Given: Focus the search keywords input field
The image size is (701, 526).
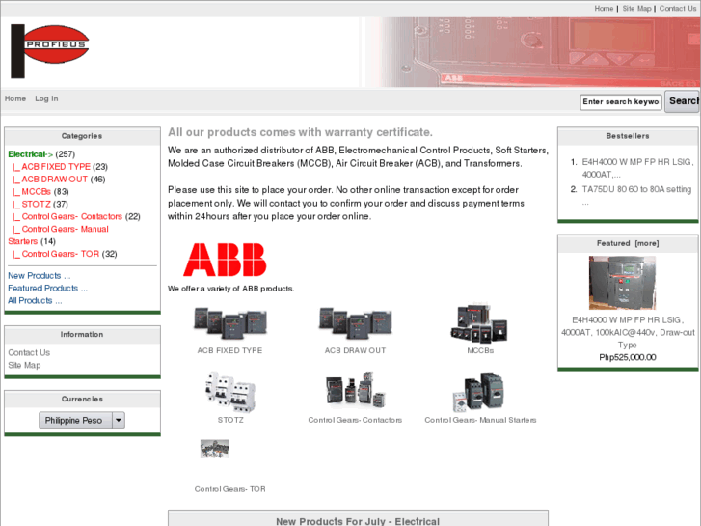Looking at the screenshot, I should [x=621, y=102].
